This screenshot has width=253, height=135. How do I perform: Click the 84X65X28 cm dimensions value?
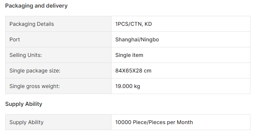133,70
